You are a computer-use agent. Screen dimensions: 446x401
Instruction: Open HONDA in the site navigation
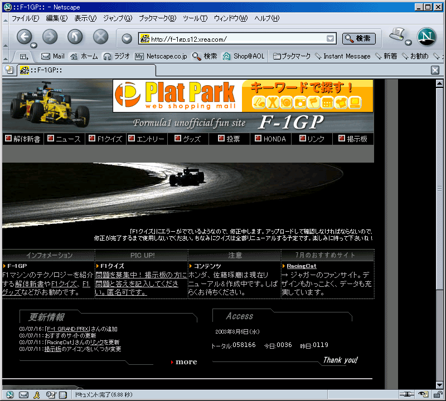pos(270,139)
